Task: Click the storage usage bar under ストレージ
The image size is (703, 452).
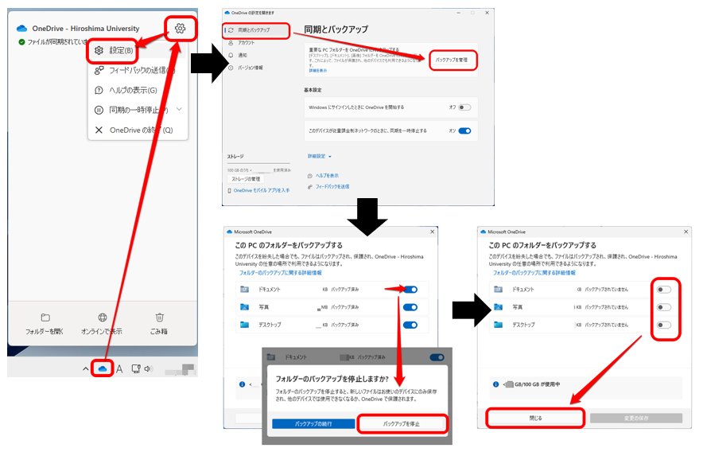Action: pos(258,163)
